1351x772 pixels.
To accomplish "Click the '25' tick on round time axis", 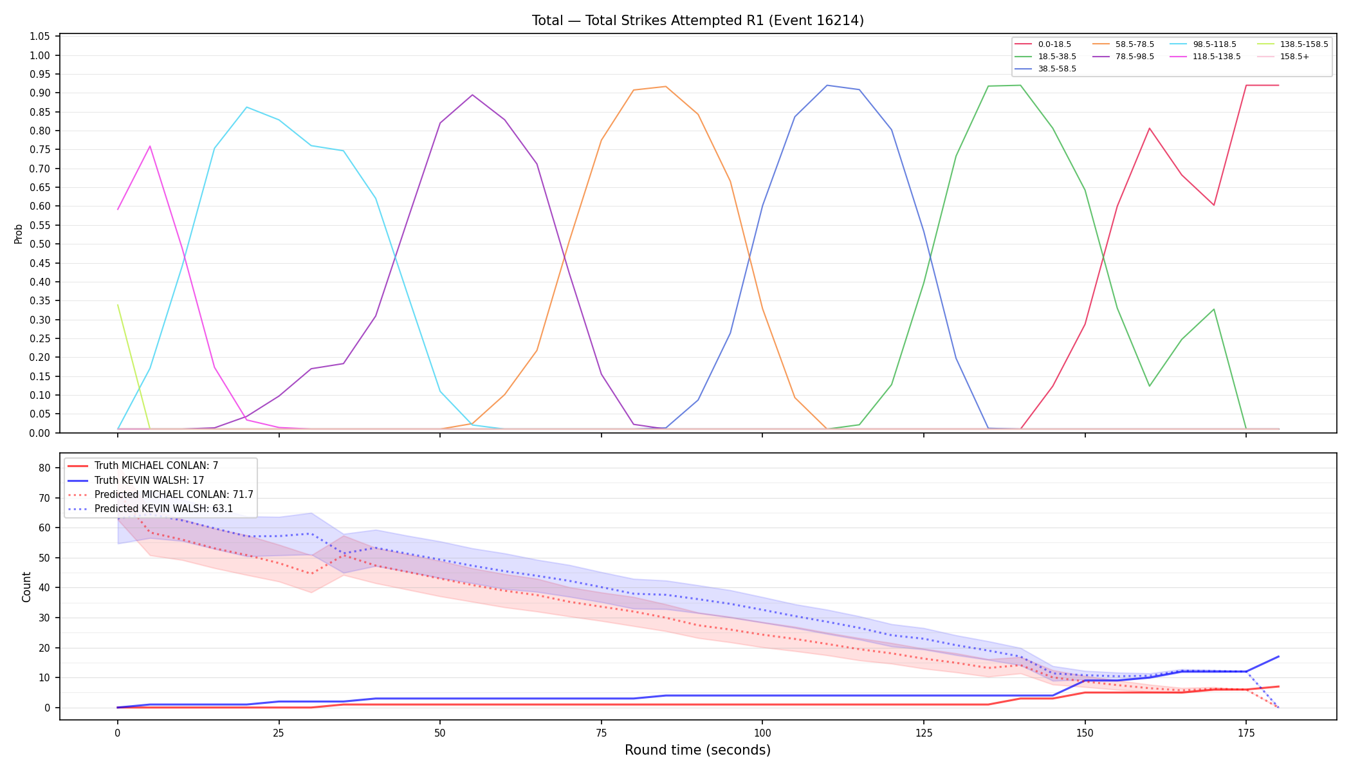I will (x=279, y=733).
